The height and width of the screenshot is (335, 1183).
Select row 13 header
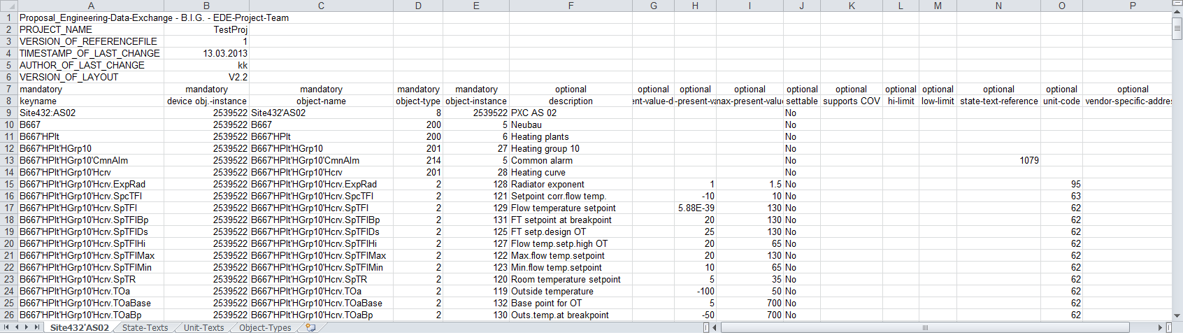tap(8, 160)
